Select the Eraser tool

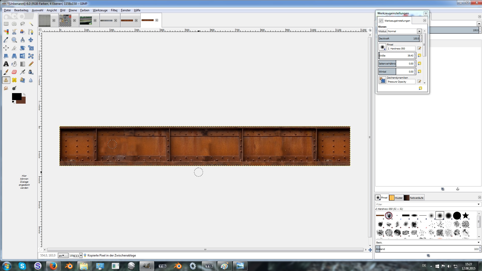[x=14, y=72]
